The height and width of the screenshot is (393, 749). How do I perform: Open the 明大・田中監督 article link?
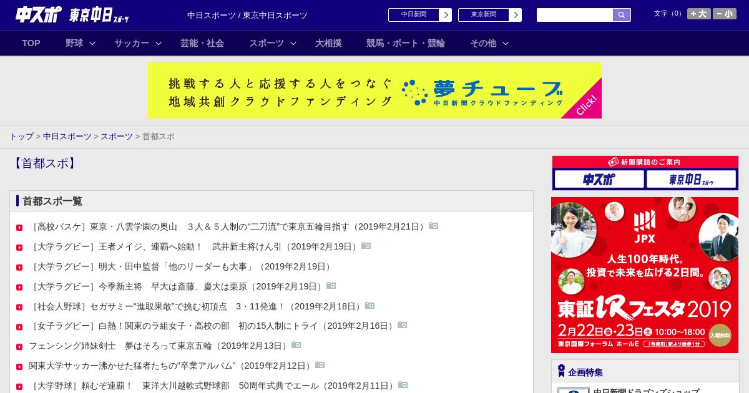181,267
